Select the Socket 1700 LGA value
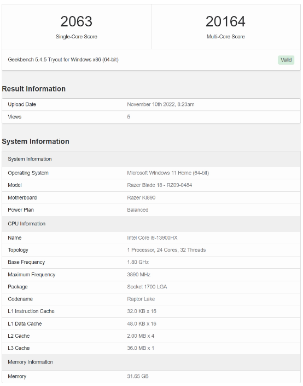This screenshot has width=303, height=386. click(x=147, y=287)
